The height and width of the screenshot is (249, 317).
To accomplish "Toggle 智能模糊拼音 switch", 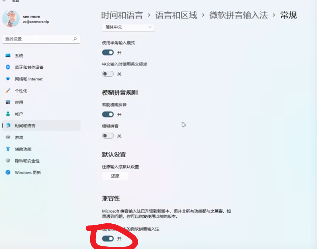I will (x=108, y=114).
